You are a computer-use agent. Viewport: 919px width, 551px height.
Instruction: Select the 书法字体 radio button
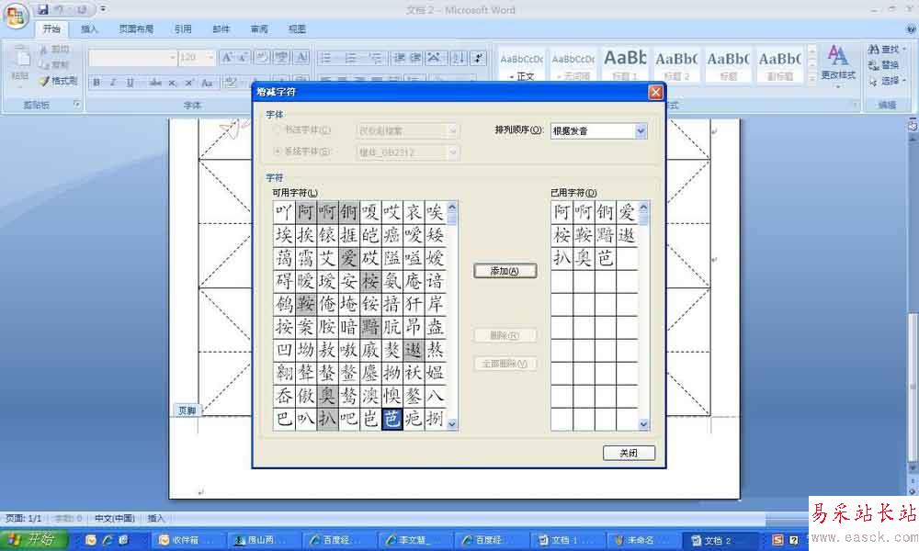[277, 130]
